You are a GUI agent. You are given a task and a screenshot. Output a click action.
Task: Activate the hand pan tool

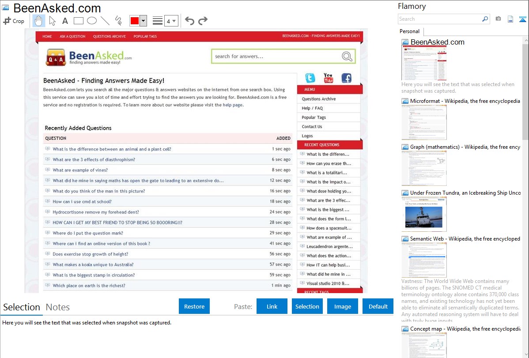[38, 21]
